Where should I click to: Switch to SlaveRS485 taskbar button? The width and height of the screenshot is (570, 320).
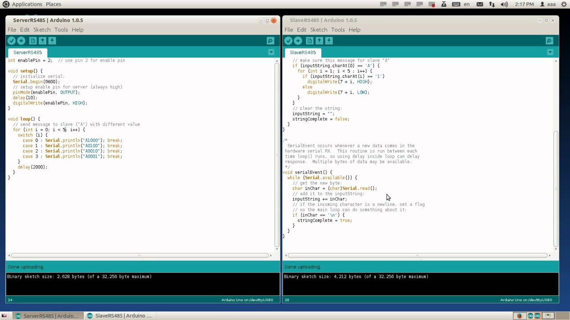coord(119,316)
